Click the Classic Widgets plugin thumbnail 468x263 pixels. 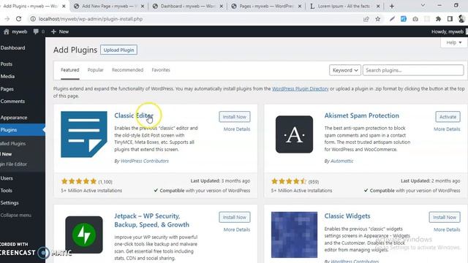(294, 235)
